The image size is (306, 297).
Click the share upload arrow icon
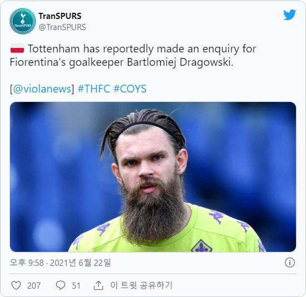98,285
